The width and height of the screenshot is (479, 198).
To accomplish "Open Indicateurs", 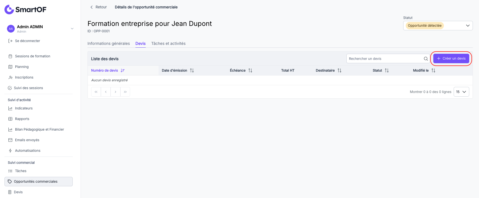I will click(24, 108).
